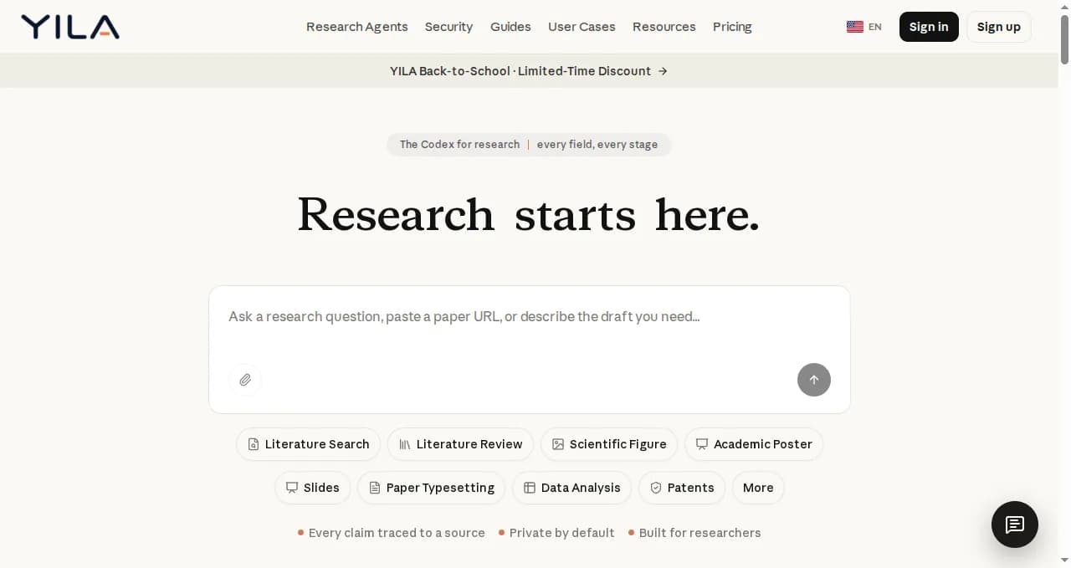
Task: Click the Slides chip
Action: coord(312,488)
